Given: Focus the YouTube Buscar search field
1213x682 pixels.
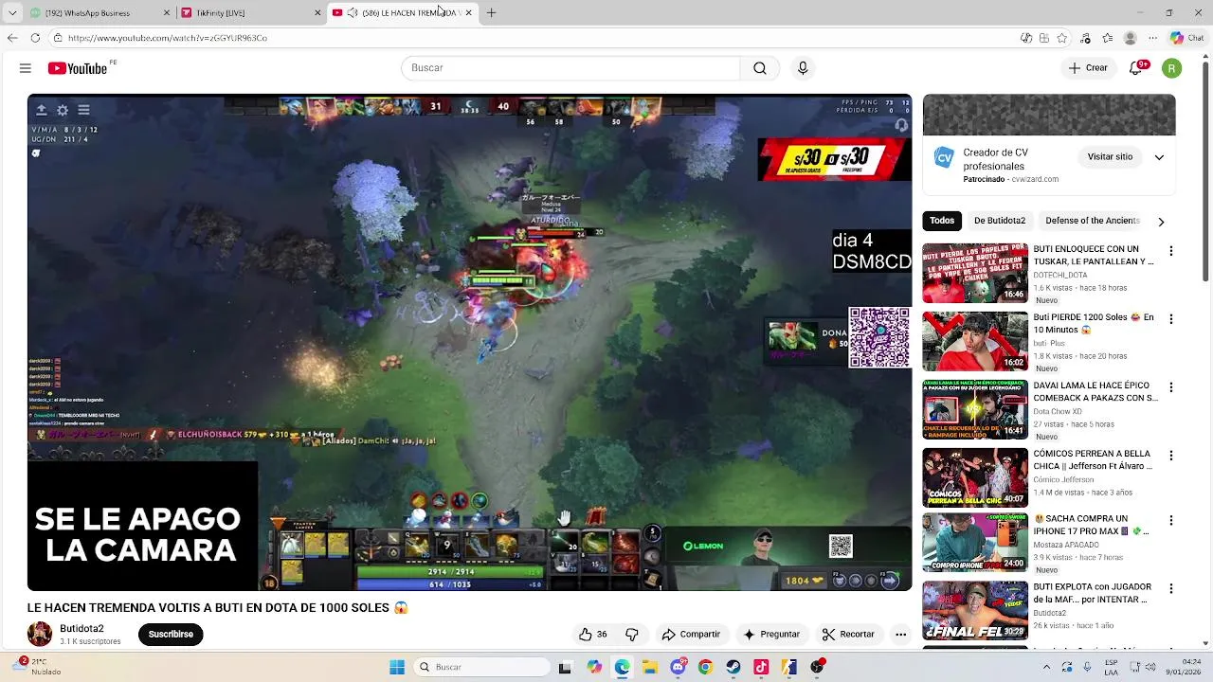Looking at the screenshot, I should click(570, 68).
